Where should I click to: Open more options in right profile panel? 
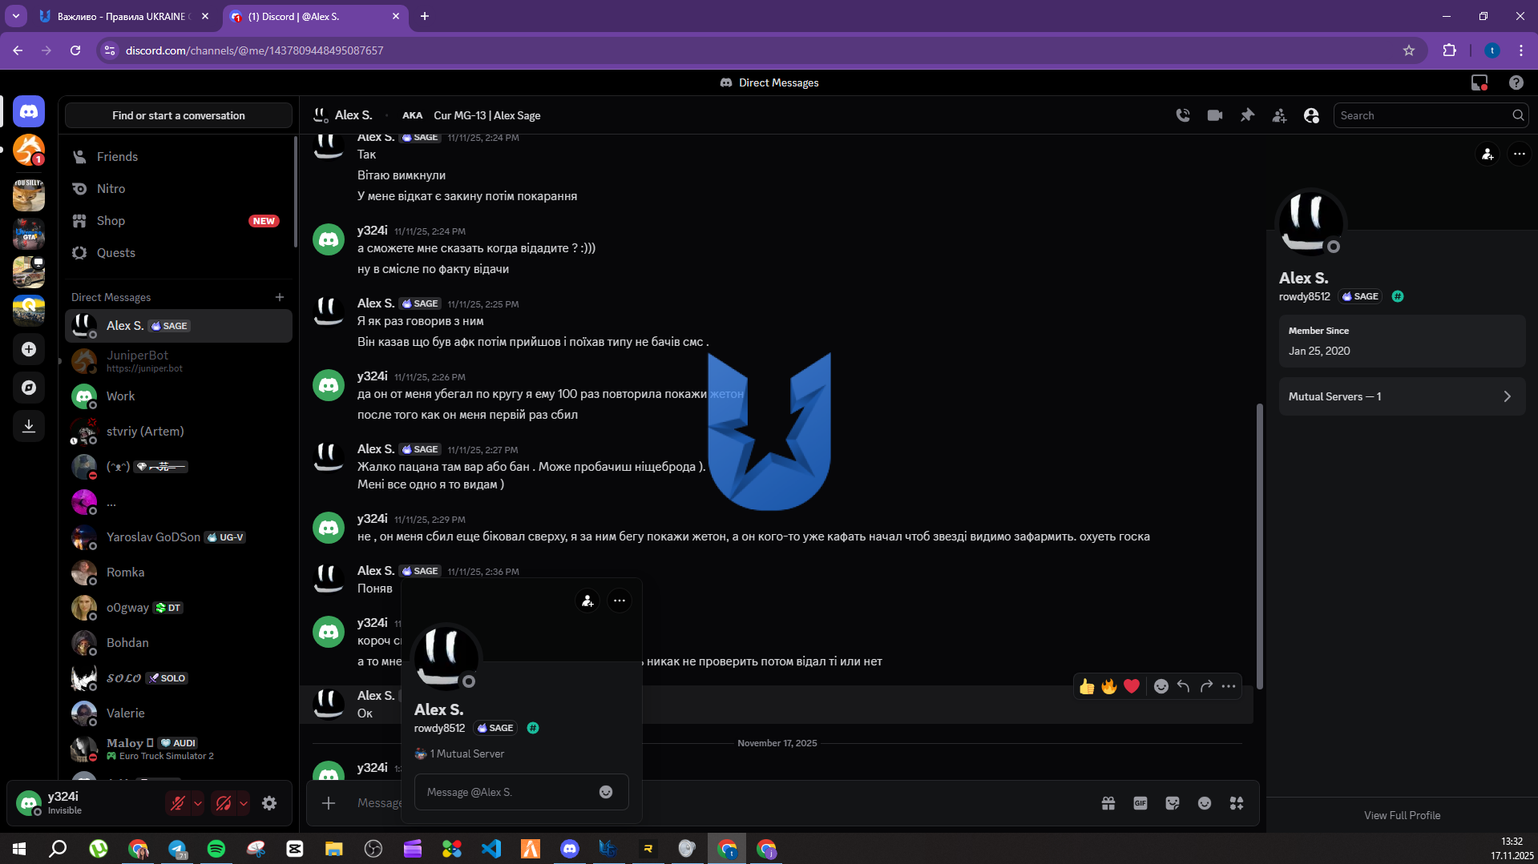(1519, 154)
